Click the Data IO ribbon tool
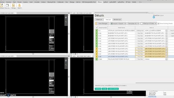This screenshot has height=98, width=174. 20,6
